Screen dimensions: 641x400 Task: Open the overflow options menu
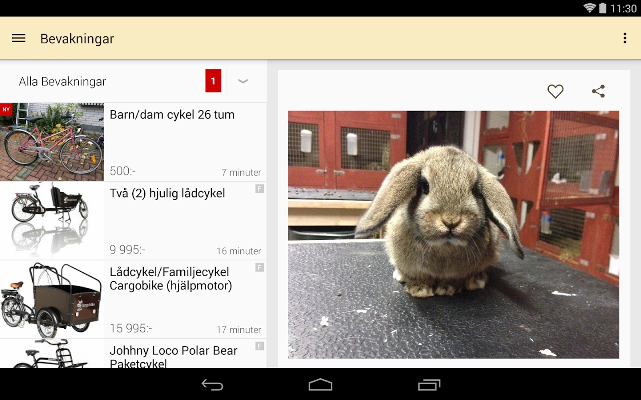[625, 38]
